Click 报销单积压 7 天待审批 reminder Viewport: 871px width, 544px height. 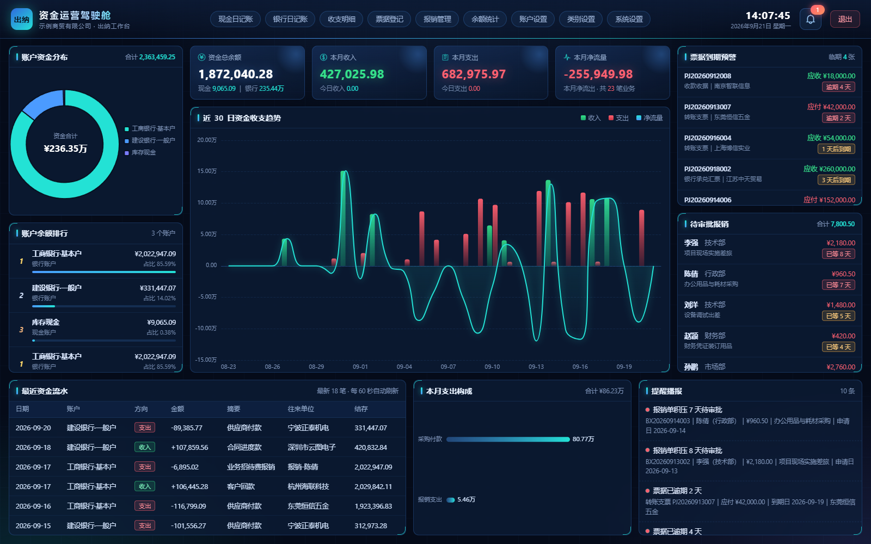tap(750, 420)
